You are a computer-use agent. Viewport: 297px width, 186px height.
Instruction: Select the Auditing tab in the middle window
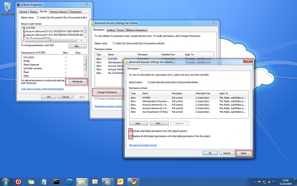coord(111,30)
